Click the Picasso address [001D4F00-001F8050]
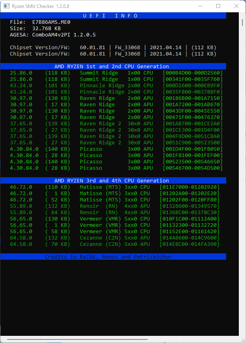This screenshot has width=246, height=343. (x=193, y=149)
